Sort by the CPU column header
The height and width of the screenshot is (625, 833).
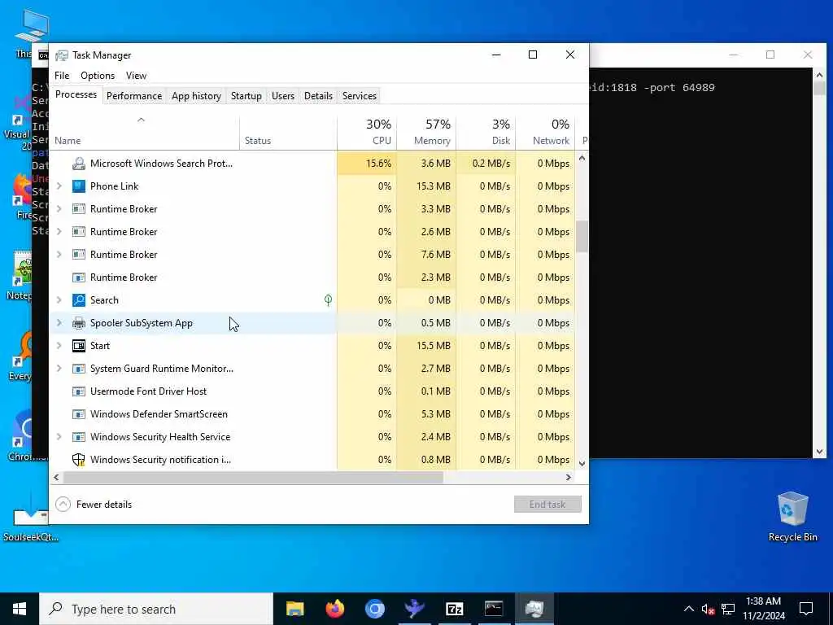tap(367, 133)
